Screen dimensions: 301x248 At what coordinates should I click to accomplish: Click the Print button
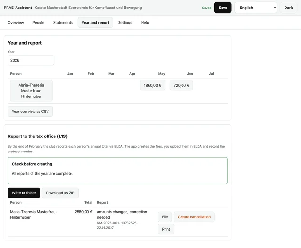click(x=166, y=229)
